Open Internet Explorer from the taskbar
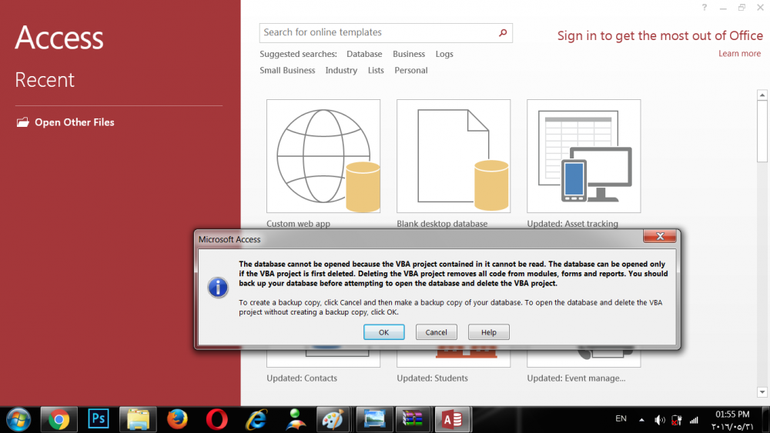770x433 pixels. [256, 420]
